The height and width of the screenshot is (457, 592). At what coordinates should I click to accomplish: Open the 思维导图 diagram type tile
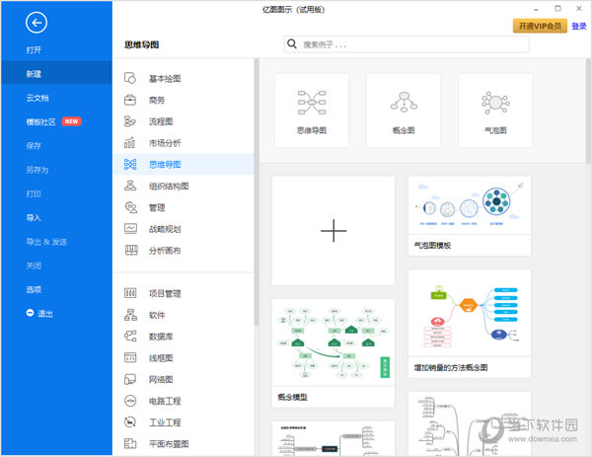(x=312, y=111)
